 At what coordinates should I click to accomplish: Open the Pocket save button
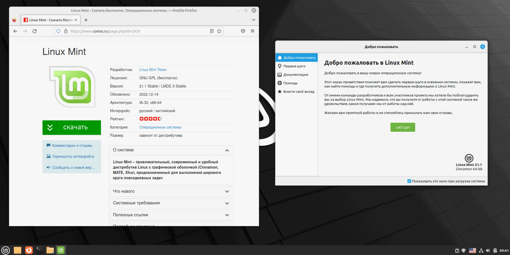tap(243, 31)
